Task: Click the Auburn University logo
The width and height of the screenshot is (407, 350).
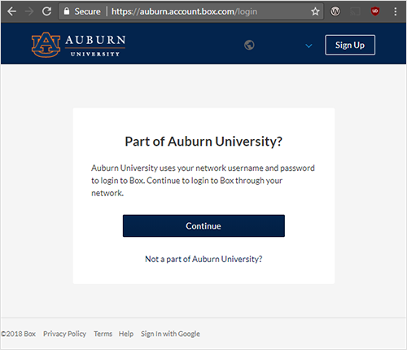Action: coord(78,45)
